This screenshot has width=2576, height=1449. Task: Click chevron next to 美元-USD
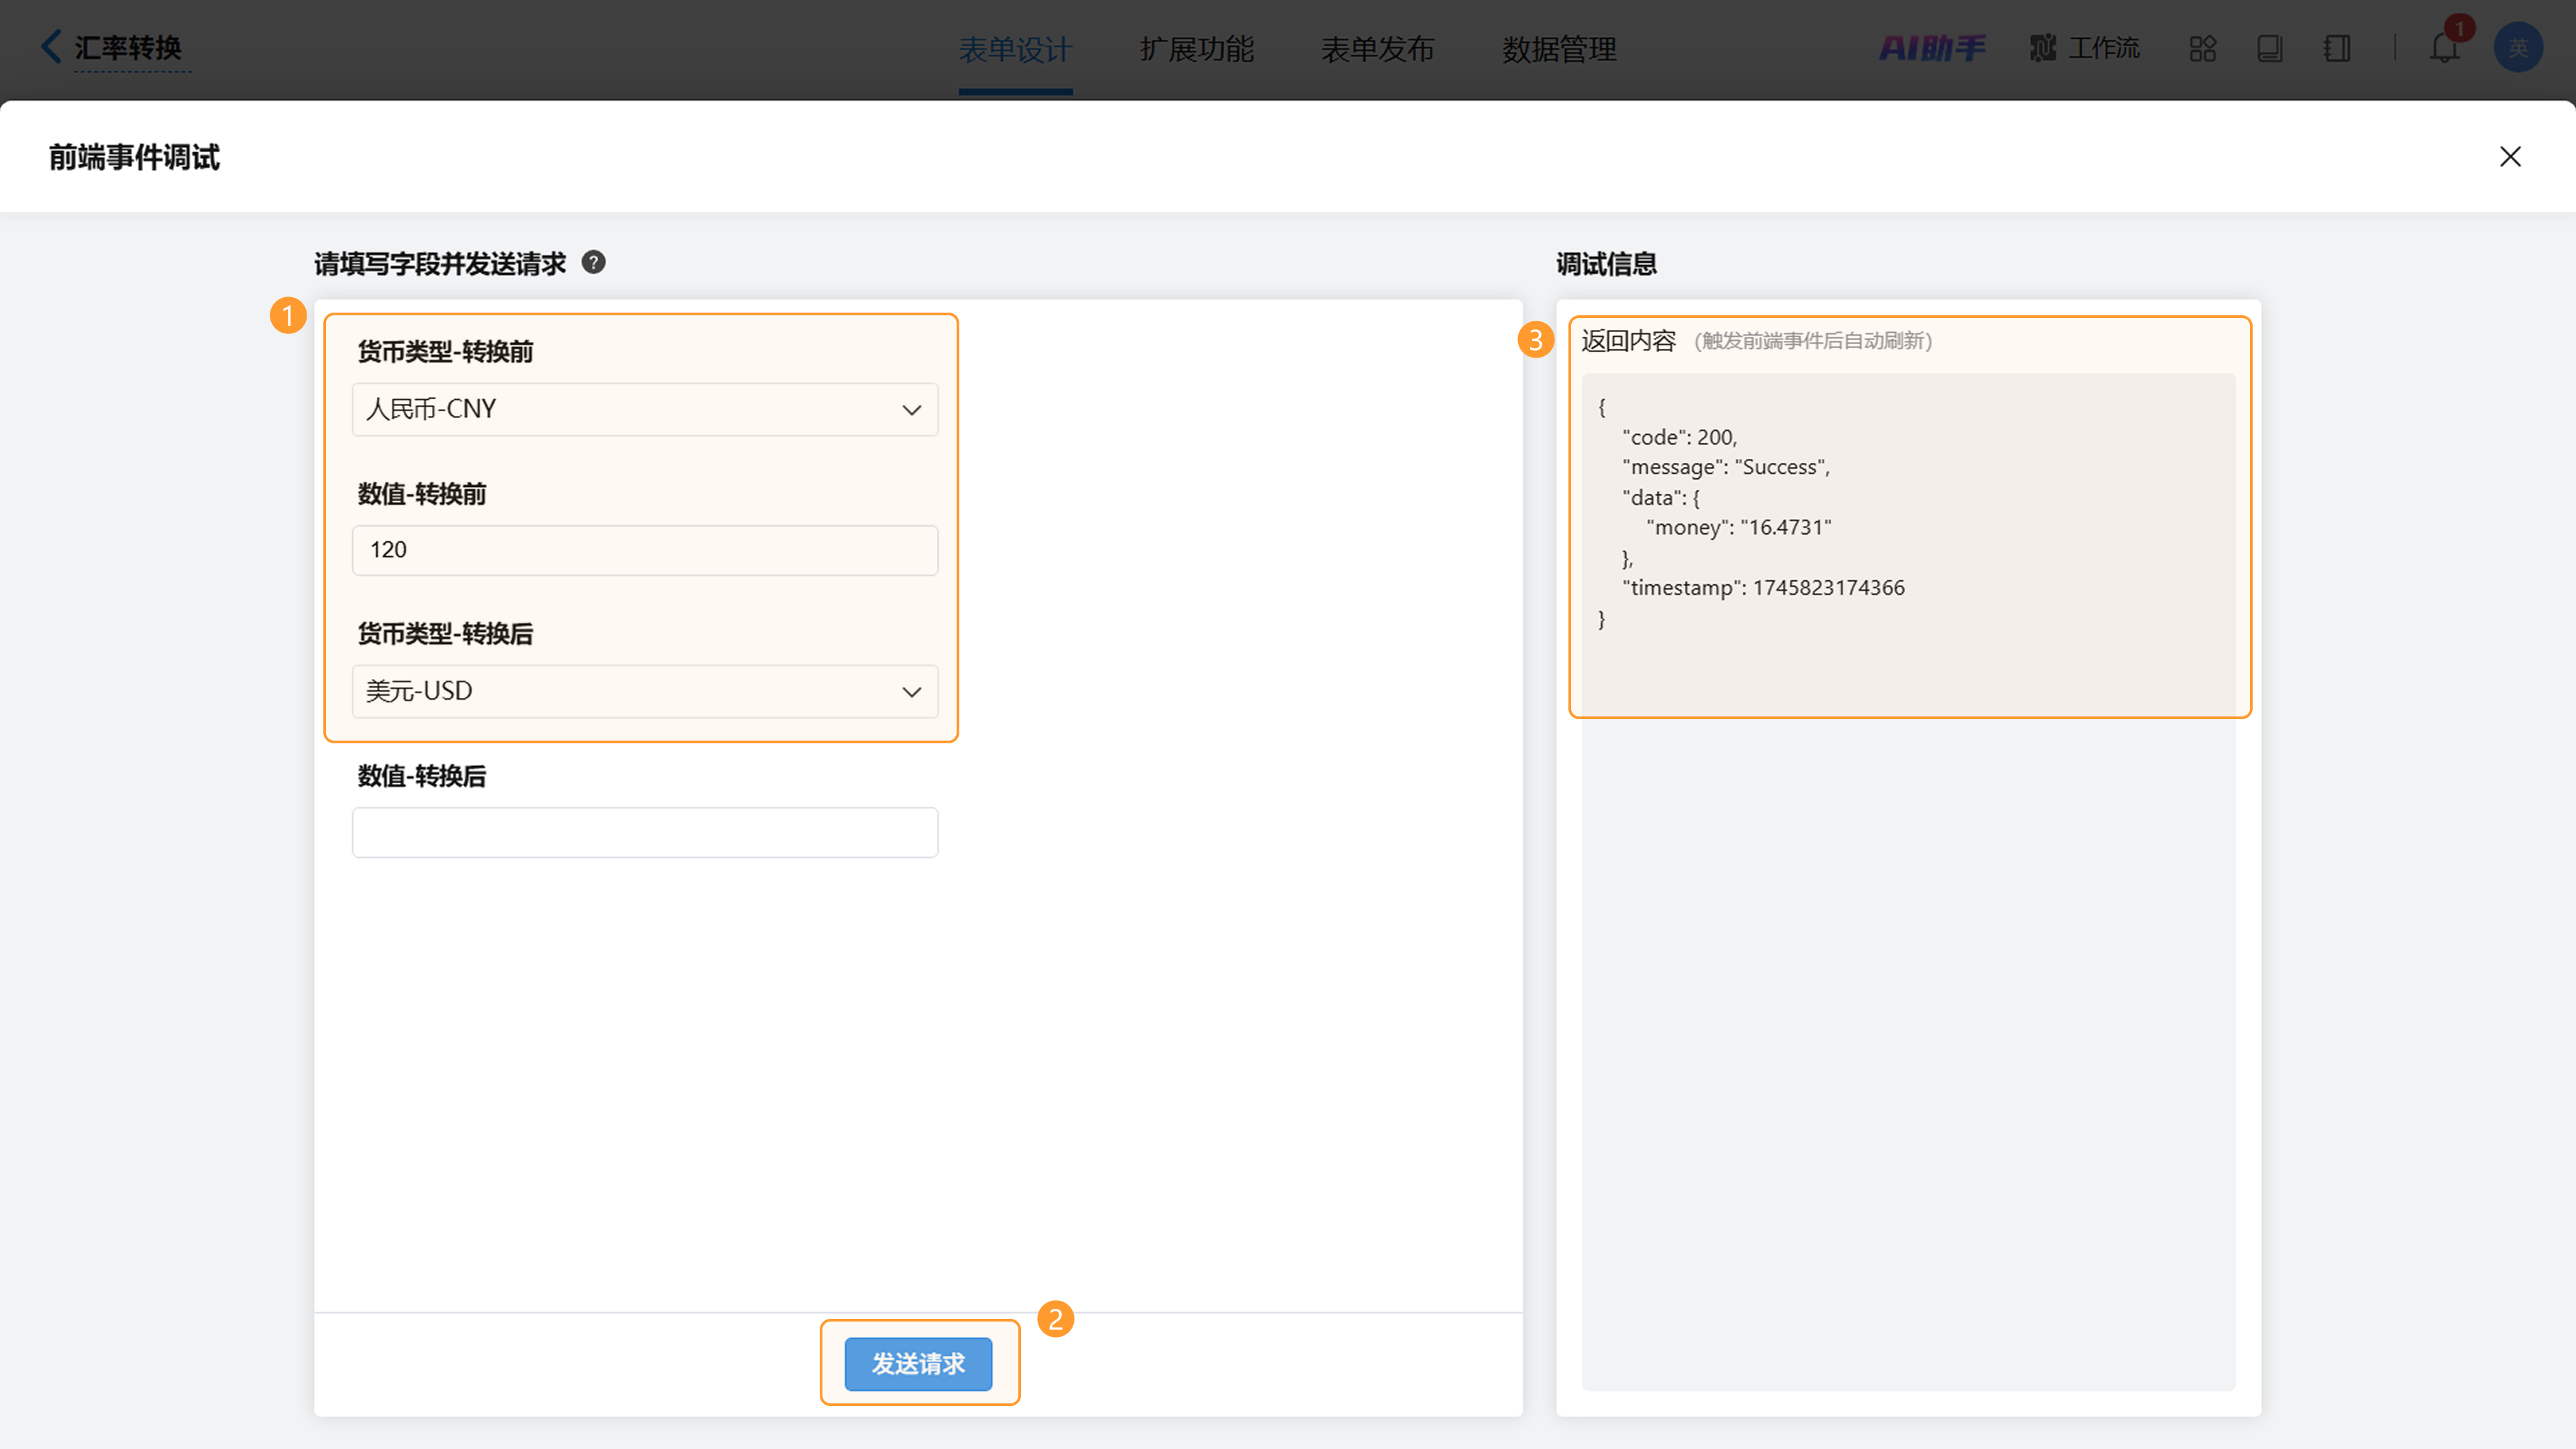pos(911,692)
